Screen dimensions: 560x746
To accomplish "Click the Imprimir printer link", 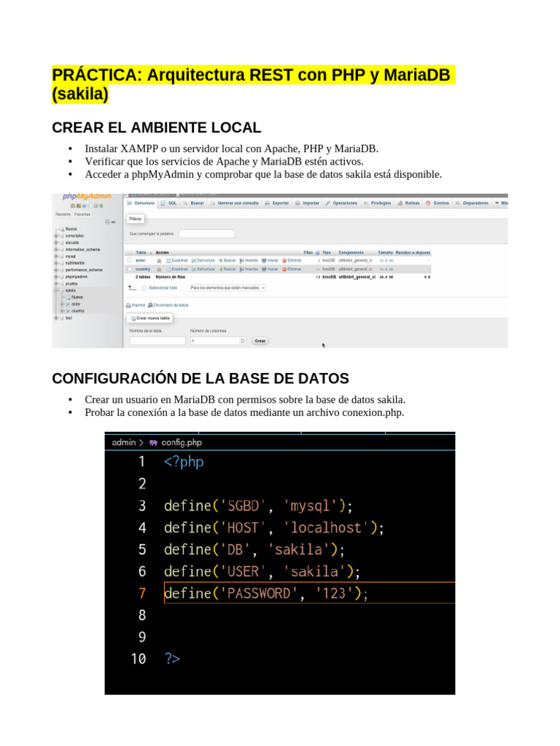I will tap(136, 305).
